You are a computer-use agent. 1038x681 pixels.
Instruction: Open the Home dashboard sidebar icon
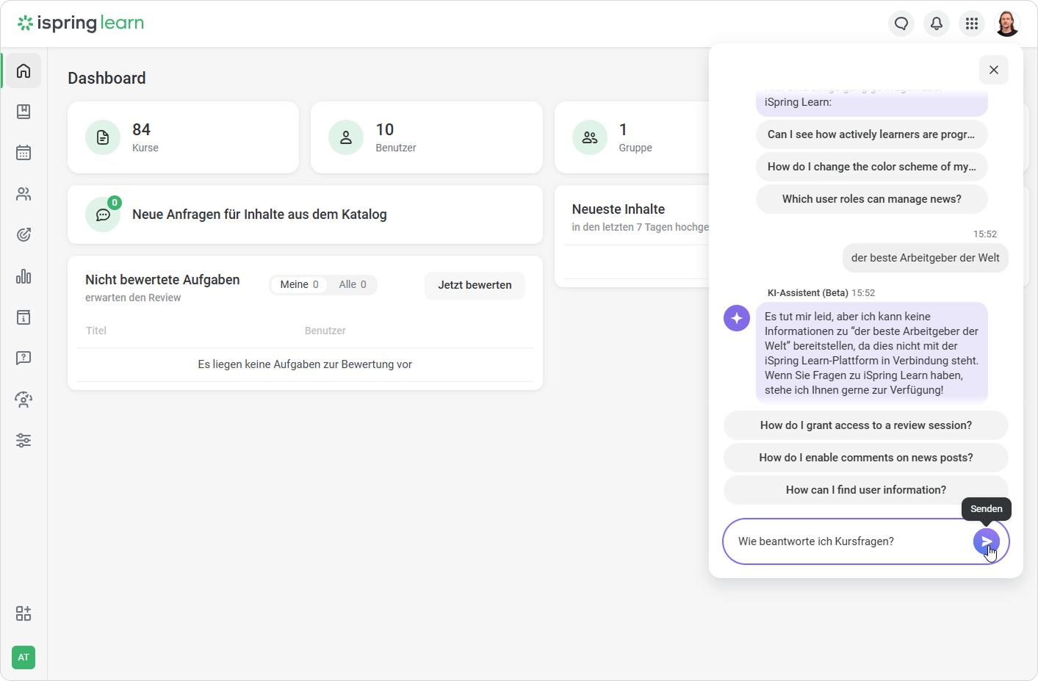pos(24,71)
